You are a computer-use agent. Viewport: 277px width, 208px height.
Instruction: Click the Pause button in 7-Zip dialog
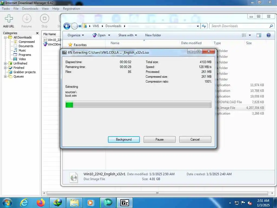point(160,139)
